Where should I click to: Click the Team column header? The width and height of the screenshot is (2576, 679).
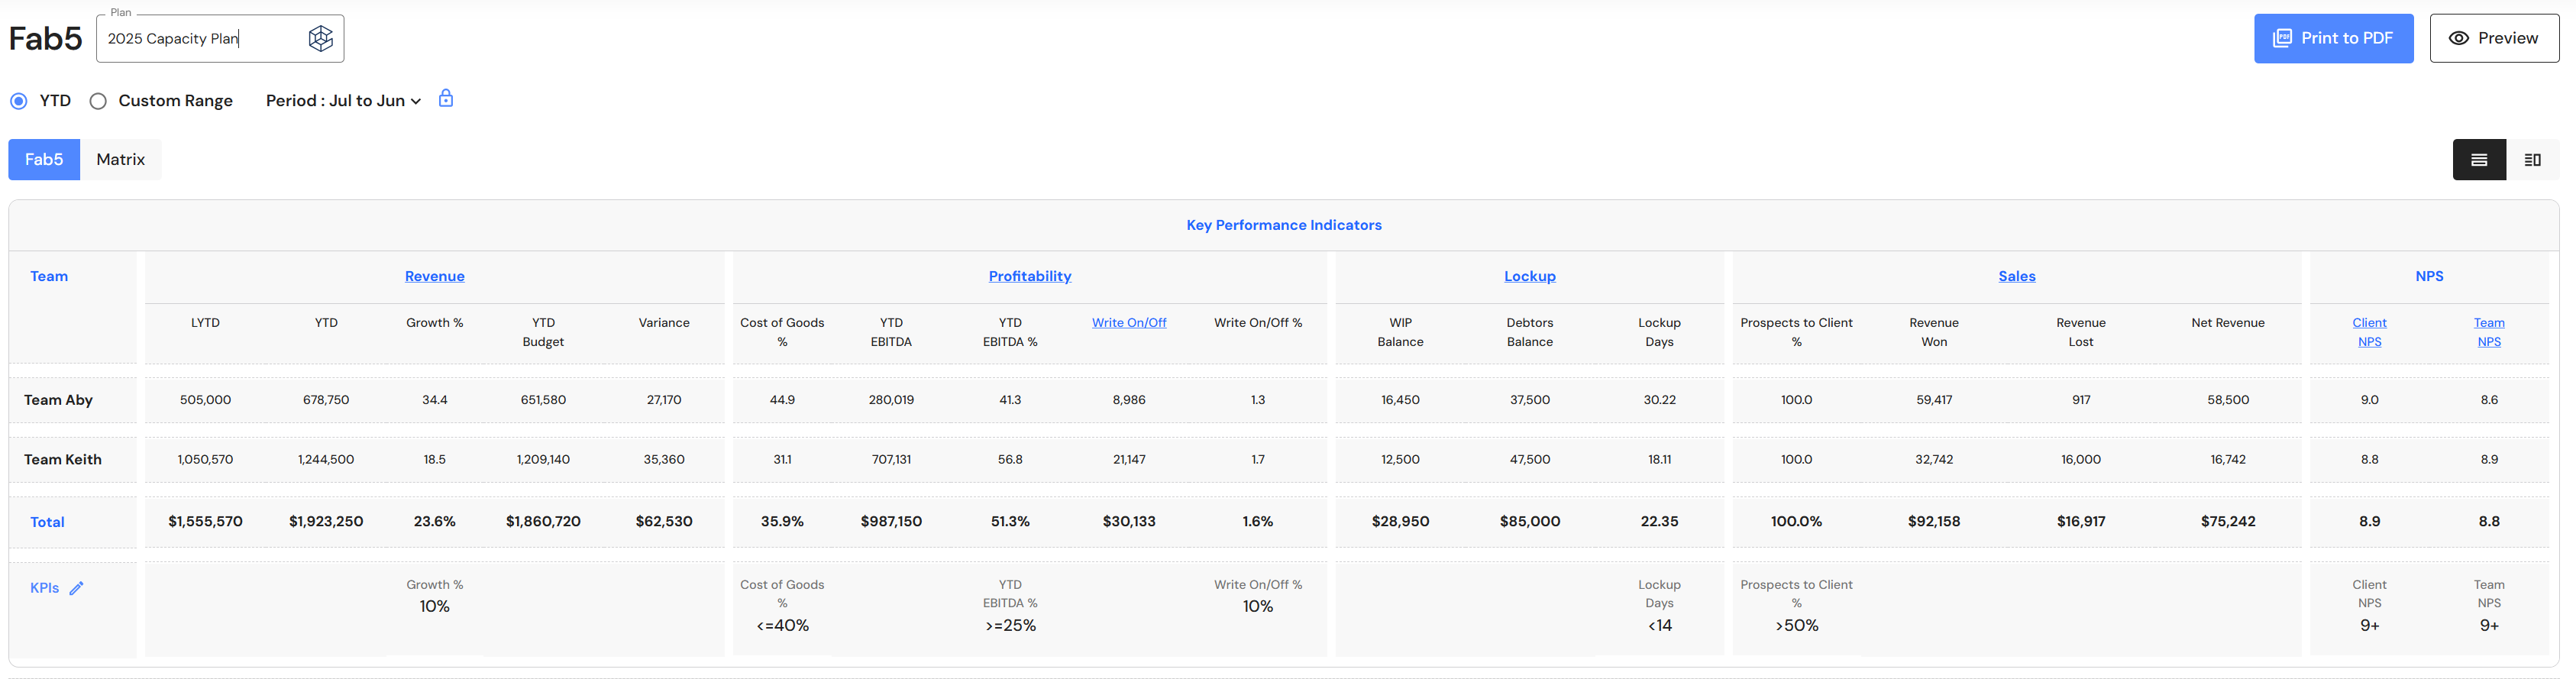49,276
